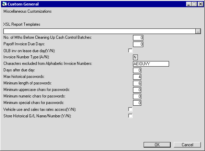The height and width of the screenshot is (151, 205).
Task: Click the OK button
Action: tap(157, 145)
